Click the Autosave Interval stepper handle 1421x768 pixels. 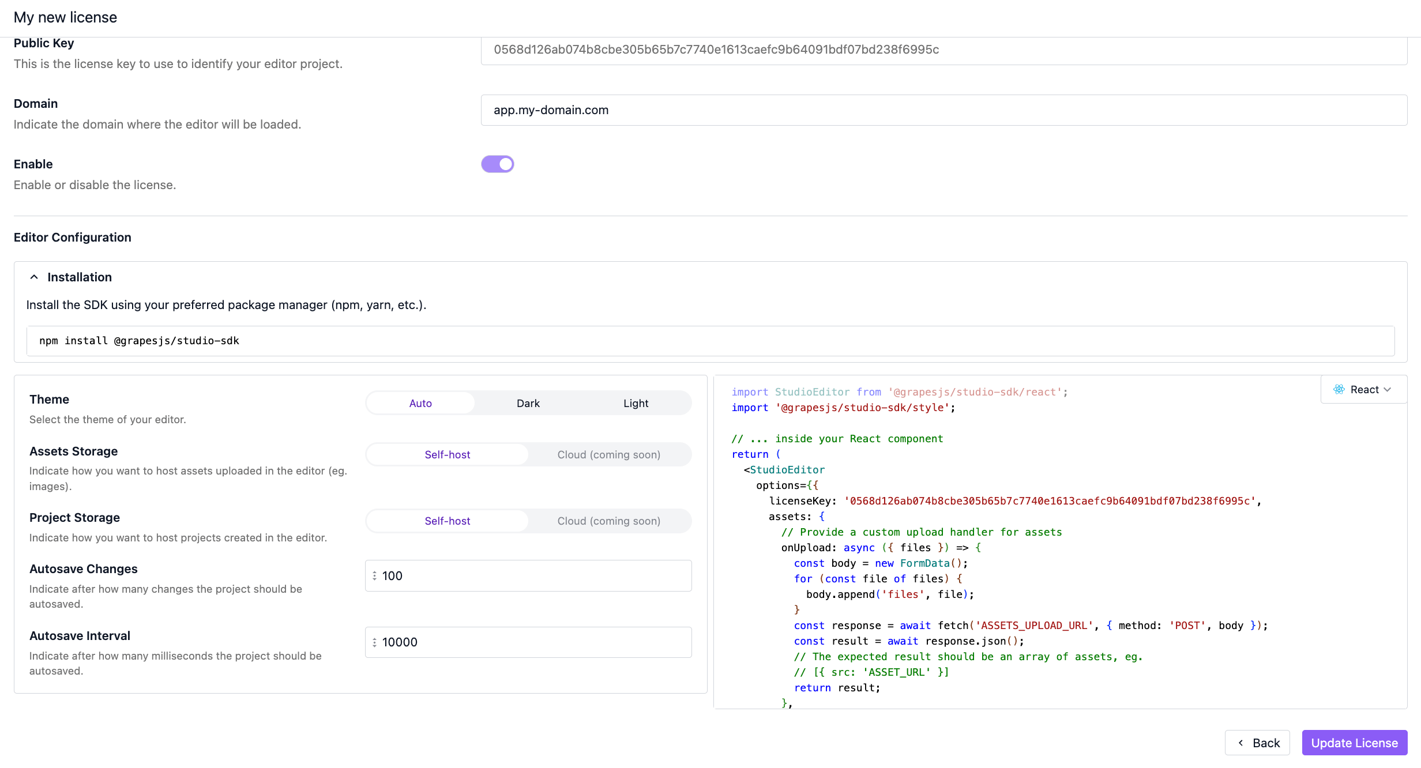[374, 642]
